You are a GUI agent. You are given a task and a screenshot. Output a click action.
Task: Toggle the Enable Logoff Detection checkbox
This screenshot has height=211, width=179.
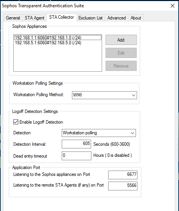tap(16, 122)
